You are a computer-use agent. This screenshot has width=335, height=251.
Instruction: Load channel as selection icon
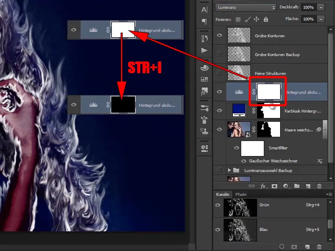point(282,246)
